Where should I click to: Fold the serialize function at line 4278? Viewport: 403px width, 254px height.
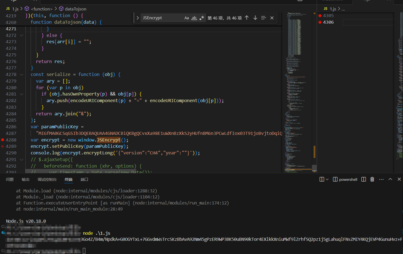tap(21, 74)
